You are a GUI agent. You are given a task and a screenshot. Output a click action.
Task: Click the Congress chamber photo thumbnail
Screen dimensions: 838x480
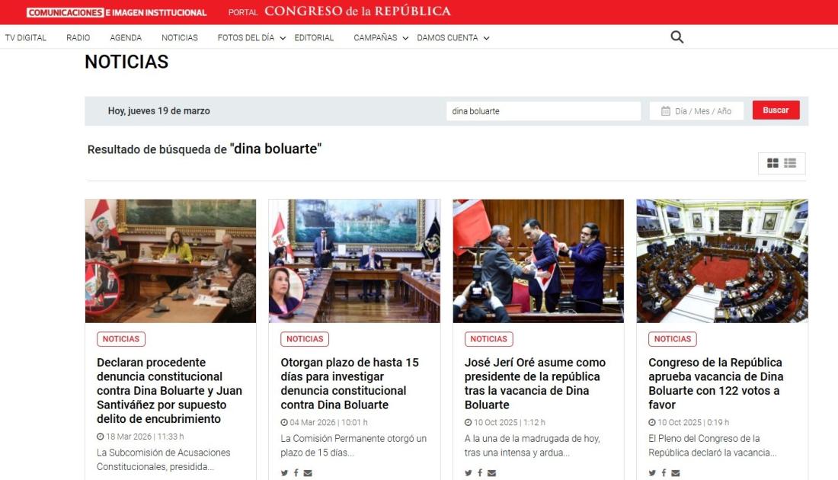pos(721,261)
